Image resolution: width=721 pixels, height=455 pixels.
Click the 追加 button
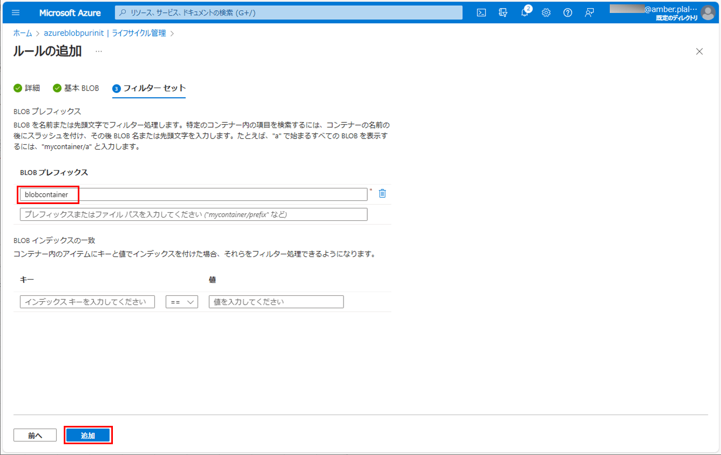(x=88, y=436)
